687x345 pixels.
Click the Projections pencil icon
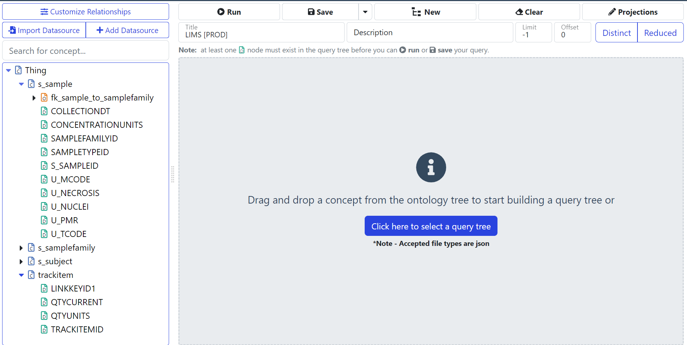612,12
